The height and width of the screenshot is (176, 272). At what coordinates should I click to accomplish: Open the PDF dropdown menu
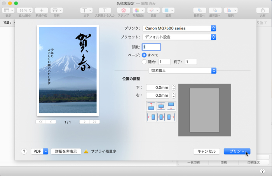pyautogui.click(x=40, y=152)
